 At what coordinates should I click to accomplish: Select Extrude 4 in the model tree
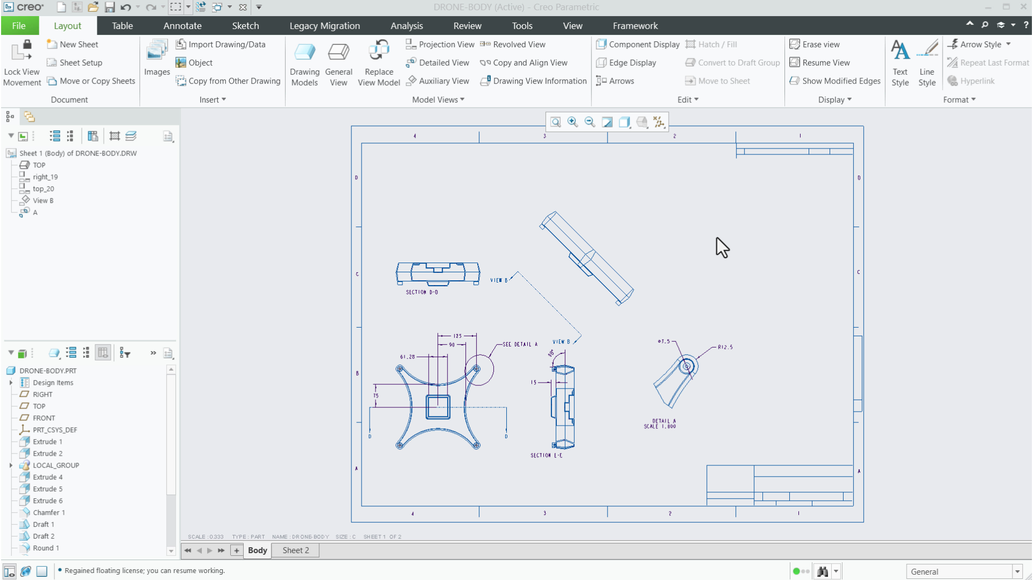click(47, 477)
